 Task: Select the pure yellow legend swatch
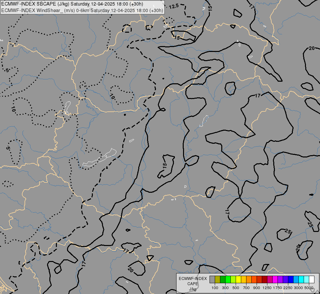[x=238, y=280]
